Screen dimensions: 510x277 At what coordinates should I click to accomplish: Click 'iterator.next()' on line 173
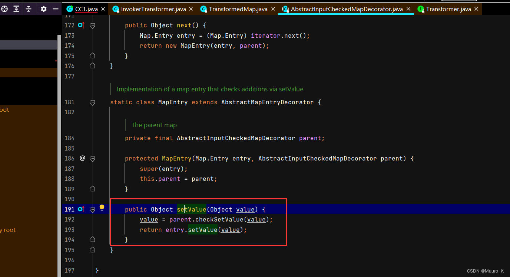pyautogui.click(x=278, y=36)
